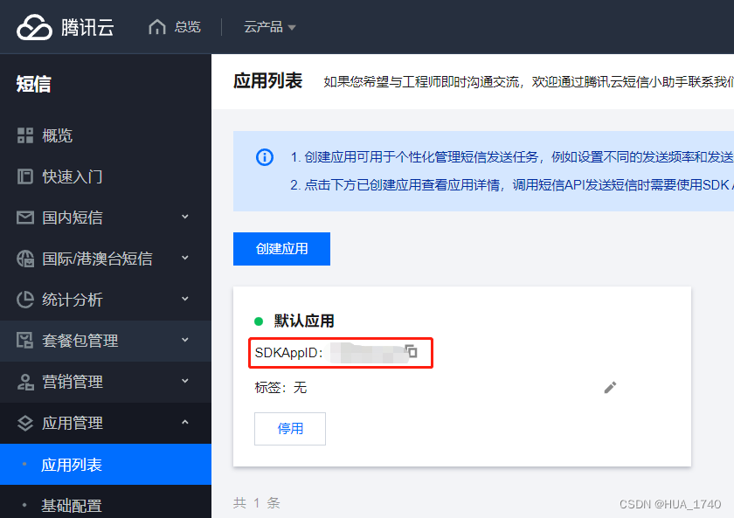
Task: Click the Tencent Cloud logo icon
Action: [x=34, y=27]
